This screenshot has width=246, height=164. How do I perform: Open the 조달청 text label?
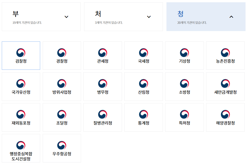[62, 123]
